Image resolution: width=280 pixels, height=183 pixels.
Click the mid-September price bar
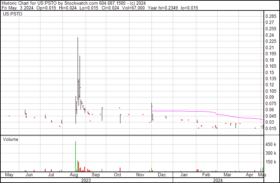pyautogui.click(x=102, y=114)
